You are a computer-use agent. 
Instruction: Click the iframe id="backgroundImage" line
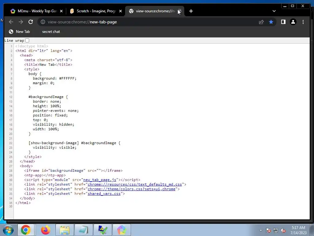click(x=73, y=170)
